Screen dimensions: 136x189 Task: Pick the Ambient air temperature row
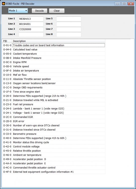[54, 155]
